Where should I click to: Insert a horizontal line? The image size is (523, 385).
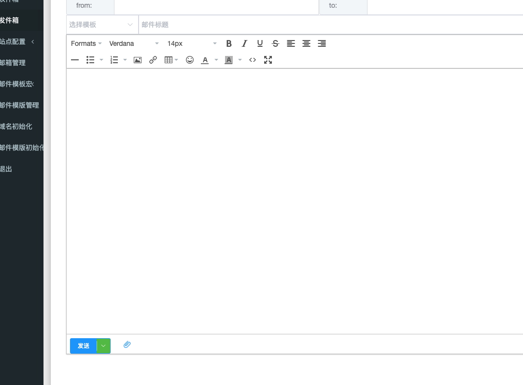pos(75,60)
